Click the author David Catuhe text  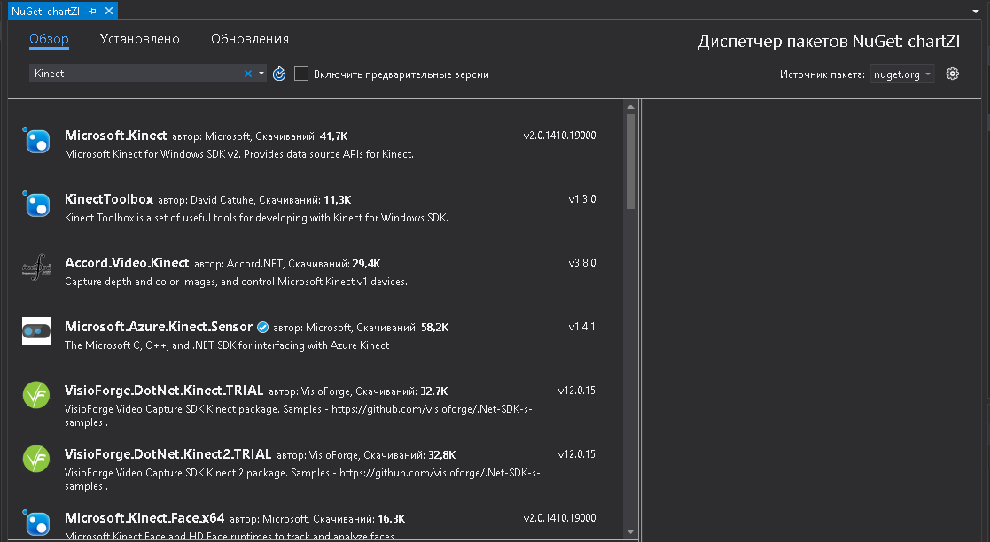tap(222, 200)
